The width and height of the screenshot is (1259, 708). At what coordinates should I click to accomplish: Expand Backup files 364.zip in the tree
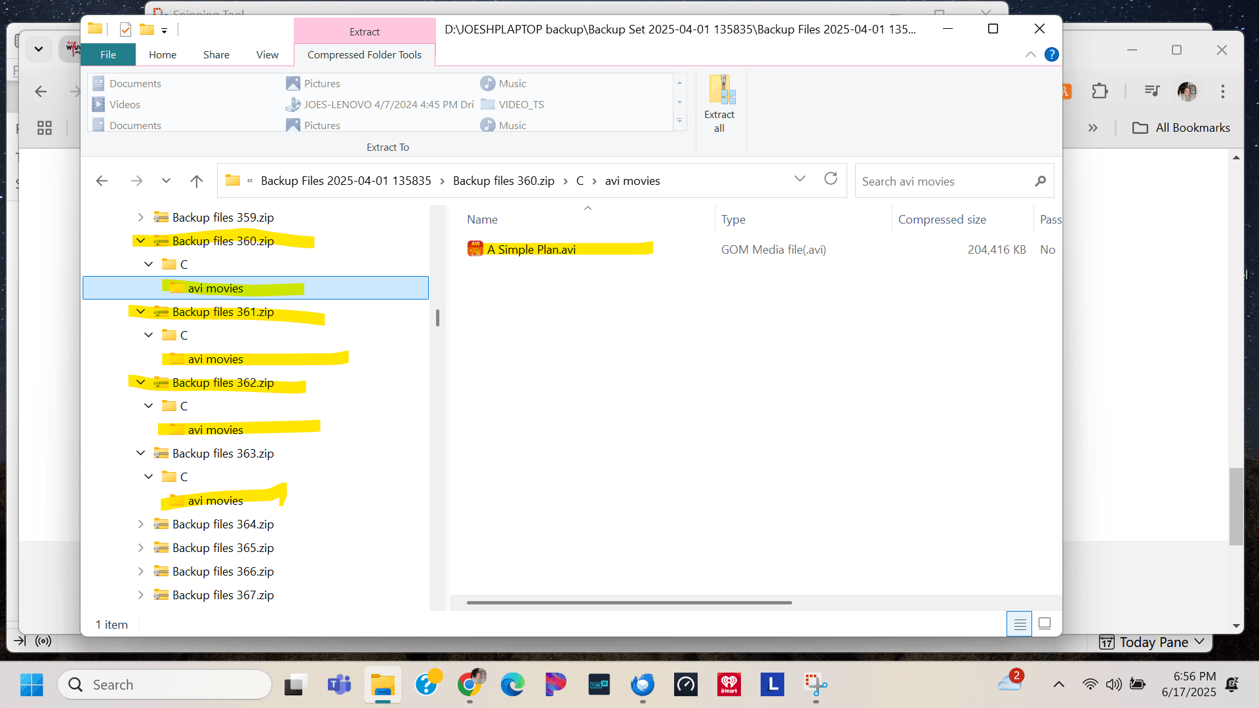(x=140, y=524)
